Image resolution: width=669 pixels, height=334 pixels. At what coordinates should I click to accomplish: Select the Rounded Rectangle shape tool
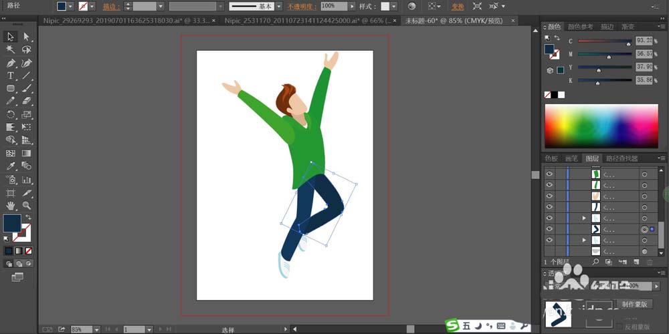[x=11, y=89]
